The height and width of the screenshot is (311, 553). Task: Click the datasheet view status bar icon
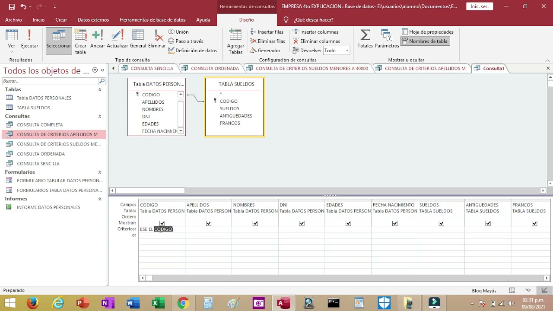coord(512,290)
